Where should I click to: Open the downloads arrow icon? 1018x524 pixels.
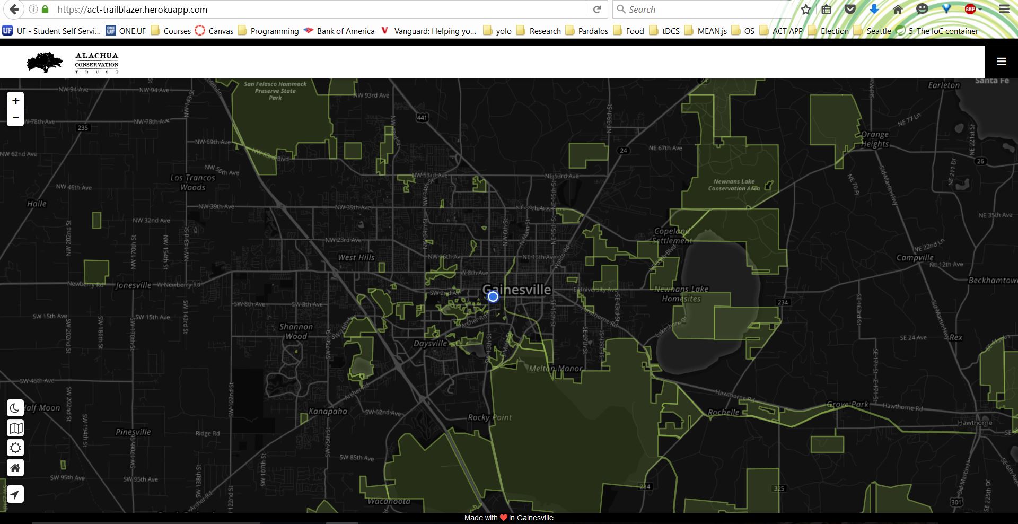[x=874, y=9]
